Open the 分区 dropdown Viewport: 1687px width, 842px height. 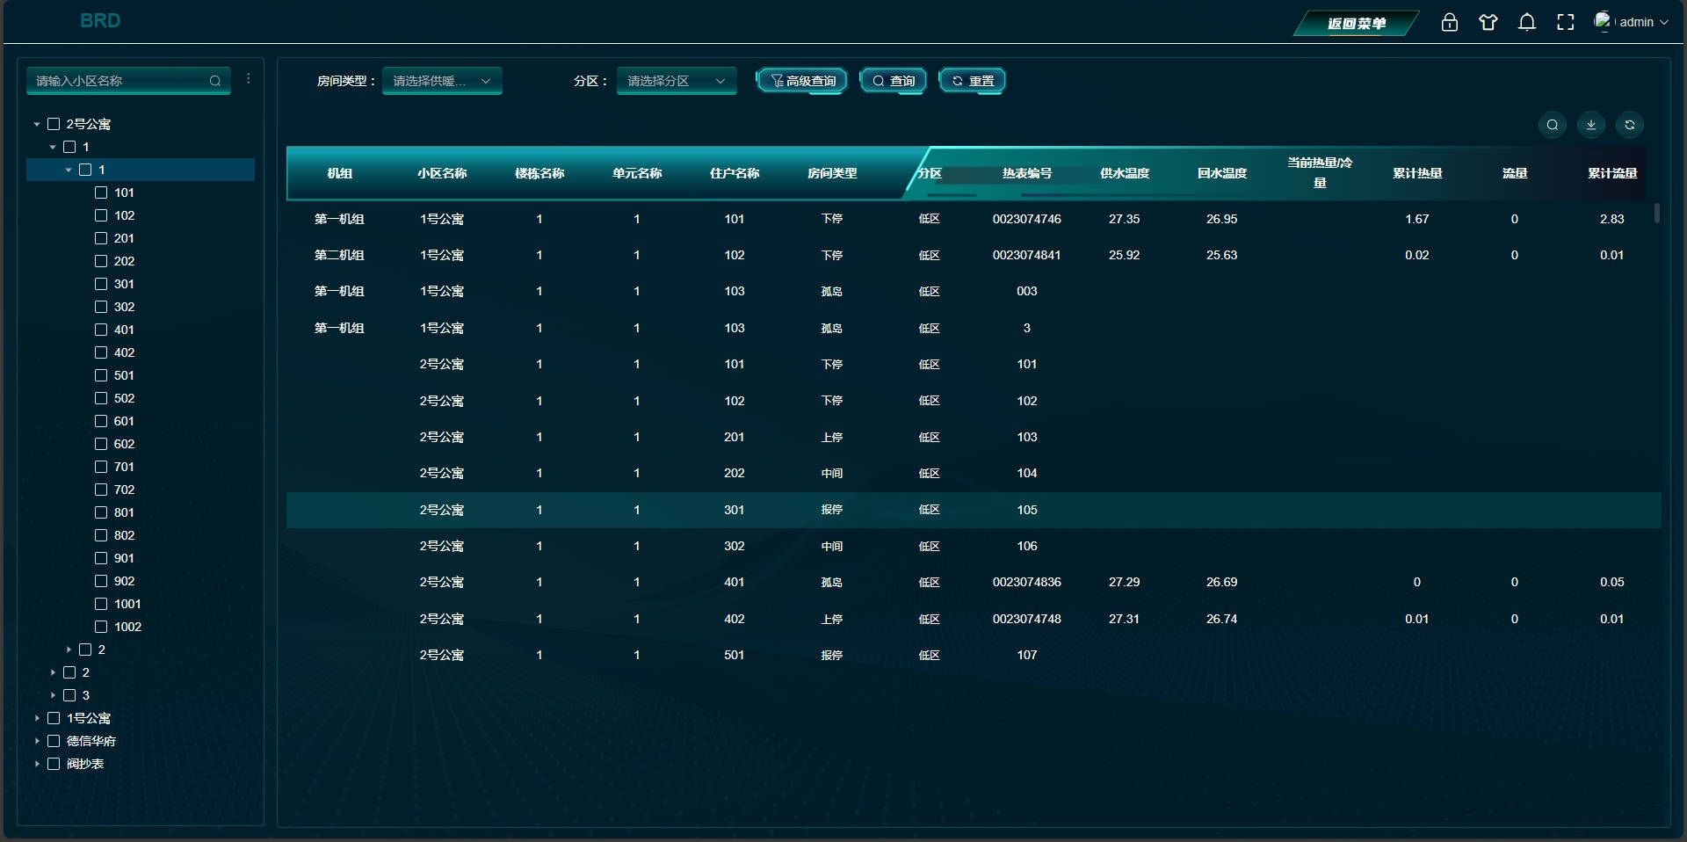pos(677,81)
